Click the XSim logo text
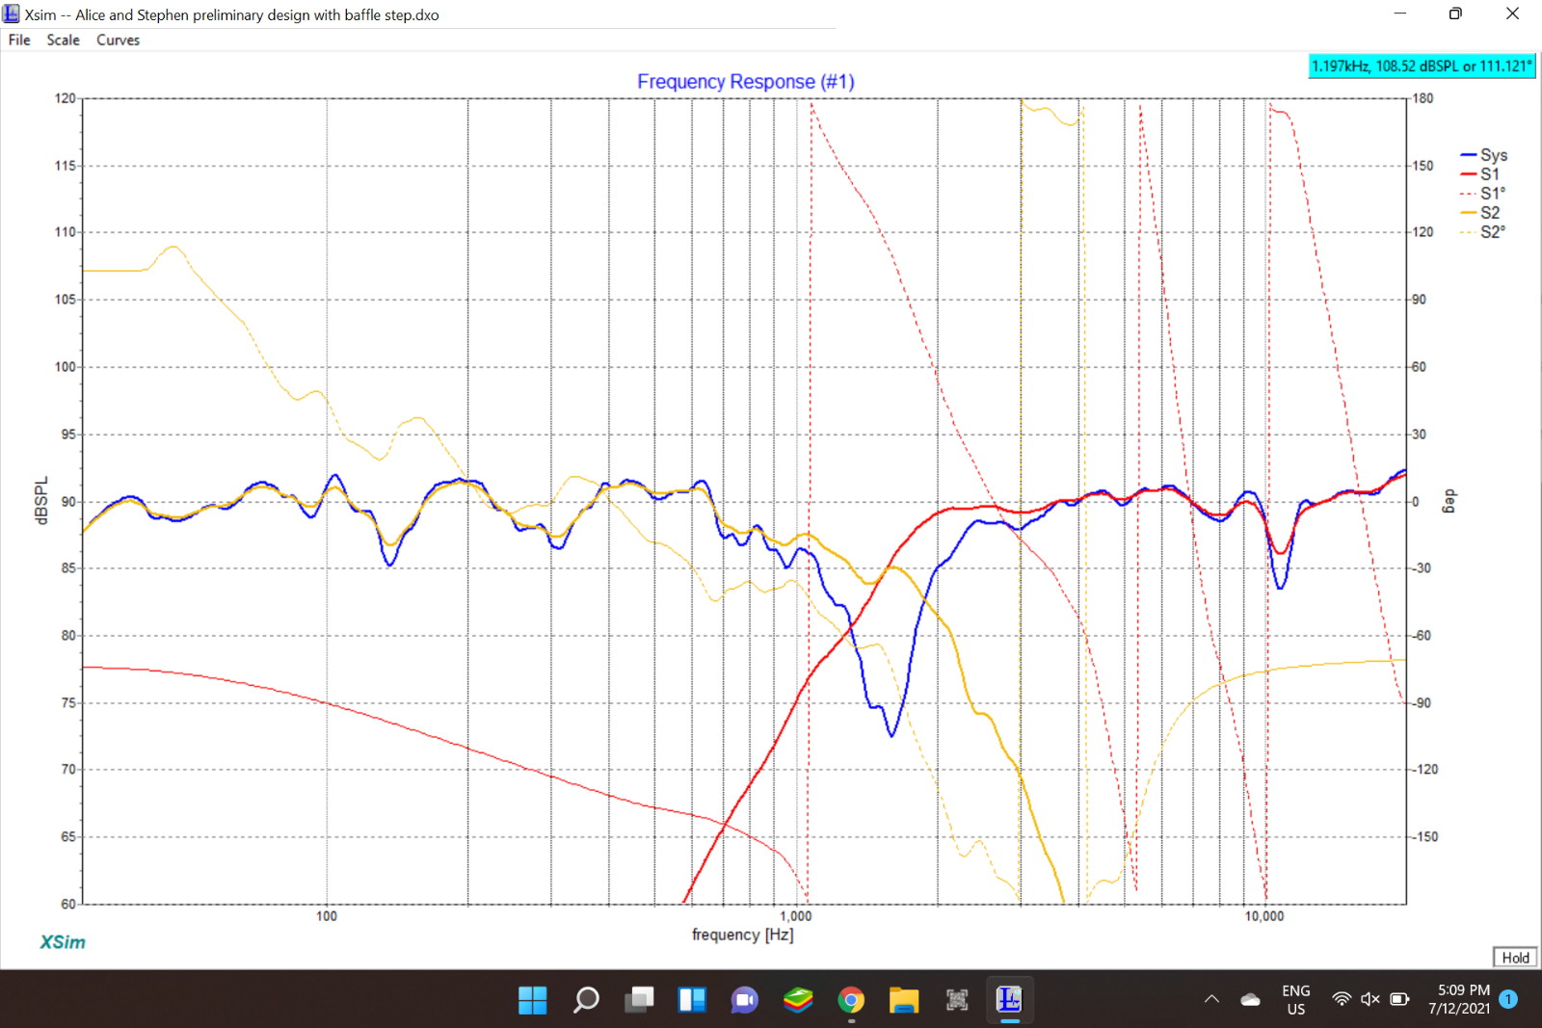 (x=63, y=942)
